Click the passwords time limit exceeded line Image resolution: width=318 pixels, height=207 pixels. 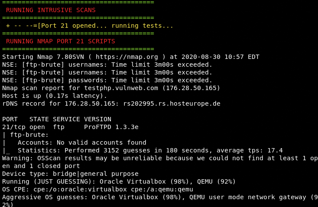107,80
